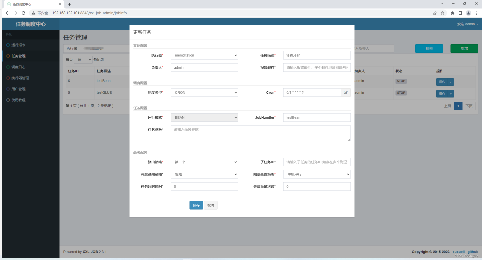This screenshot has width=482, height=260.
Task: Click the 负责人 field containing admin
Action: click(204, 67)
